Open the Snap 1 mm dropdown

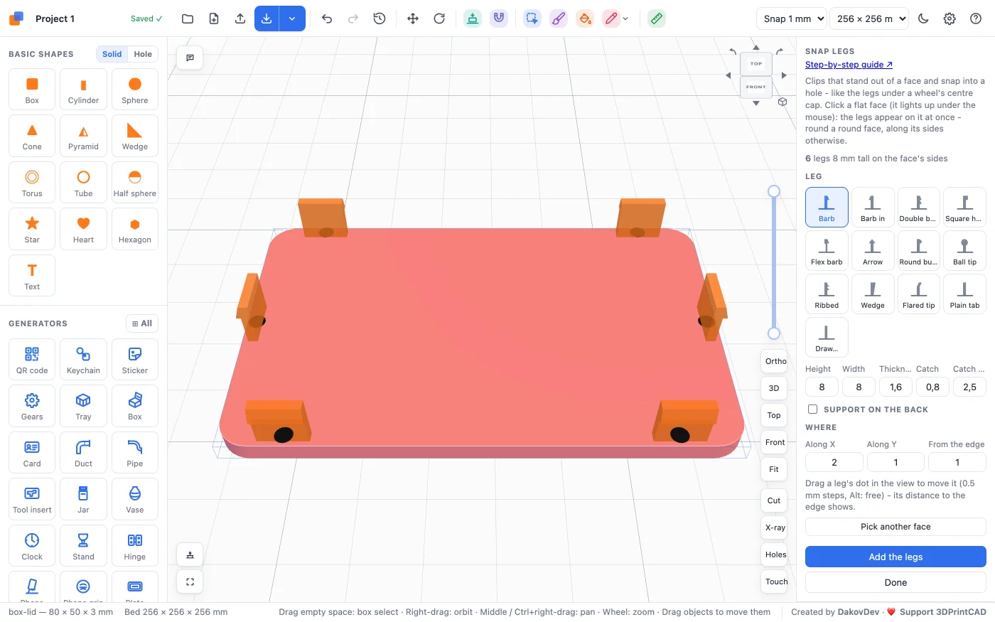pyautogui.click(x=792, y=18)
